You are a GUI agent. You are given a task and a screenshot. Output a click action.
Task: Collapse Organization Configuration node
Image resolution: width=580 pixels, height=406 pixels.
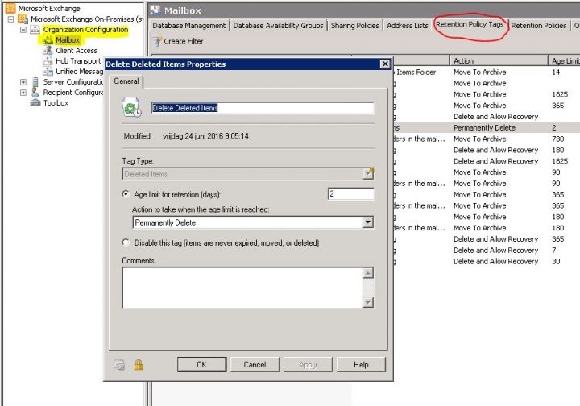tap(23, 30)
